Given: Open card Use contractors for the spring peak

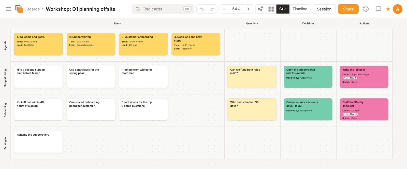Looking at the screenshot, I should (91, 77).
